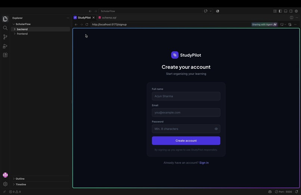301x195 pixels.
Task: Open chat dropdown arrow in title bar
Action: [211, 11]
